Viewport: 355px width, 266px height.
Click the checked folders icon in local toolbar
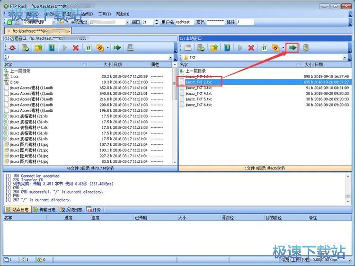pos(275,48)
